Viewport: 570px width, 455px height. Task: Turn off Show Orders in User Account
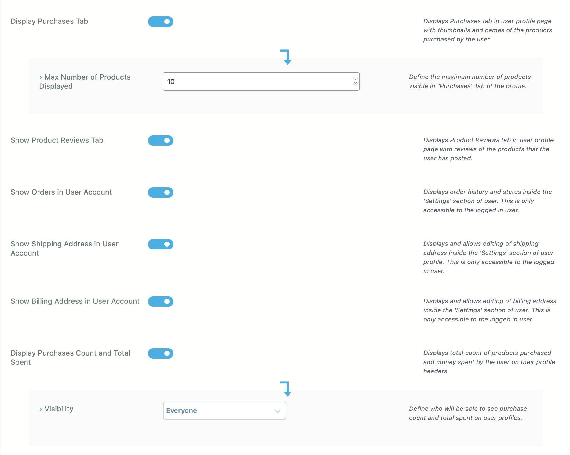point(161,192)
